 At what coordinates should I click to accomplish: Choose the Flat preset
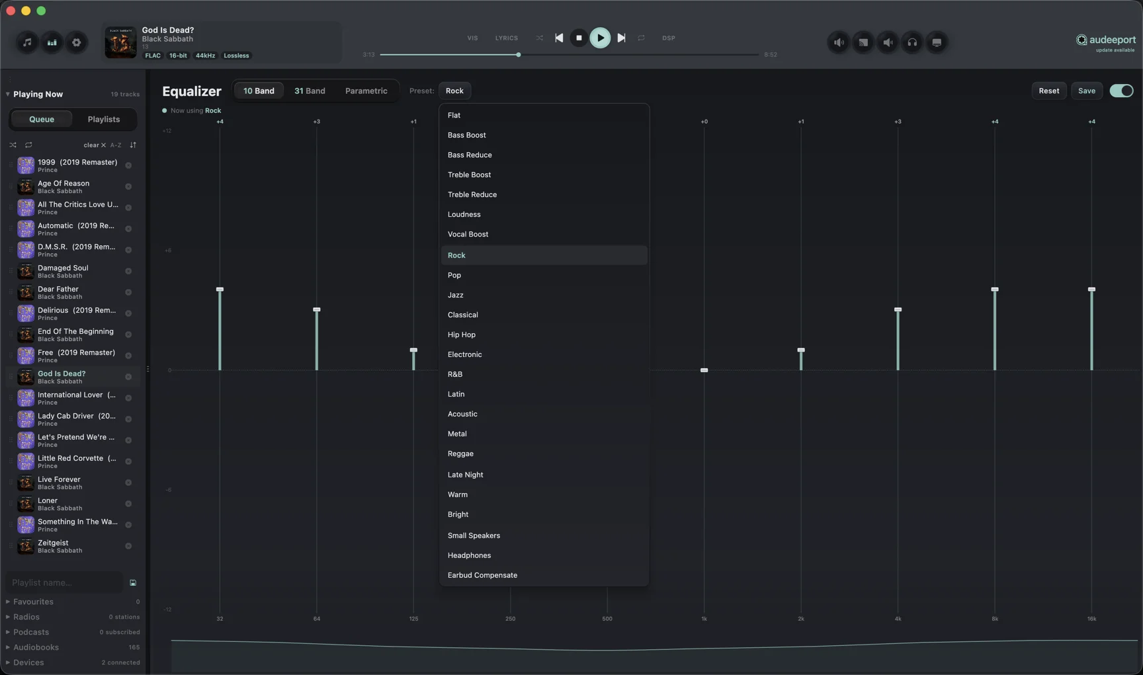point(544,115)
